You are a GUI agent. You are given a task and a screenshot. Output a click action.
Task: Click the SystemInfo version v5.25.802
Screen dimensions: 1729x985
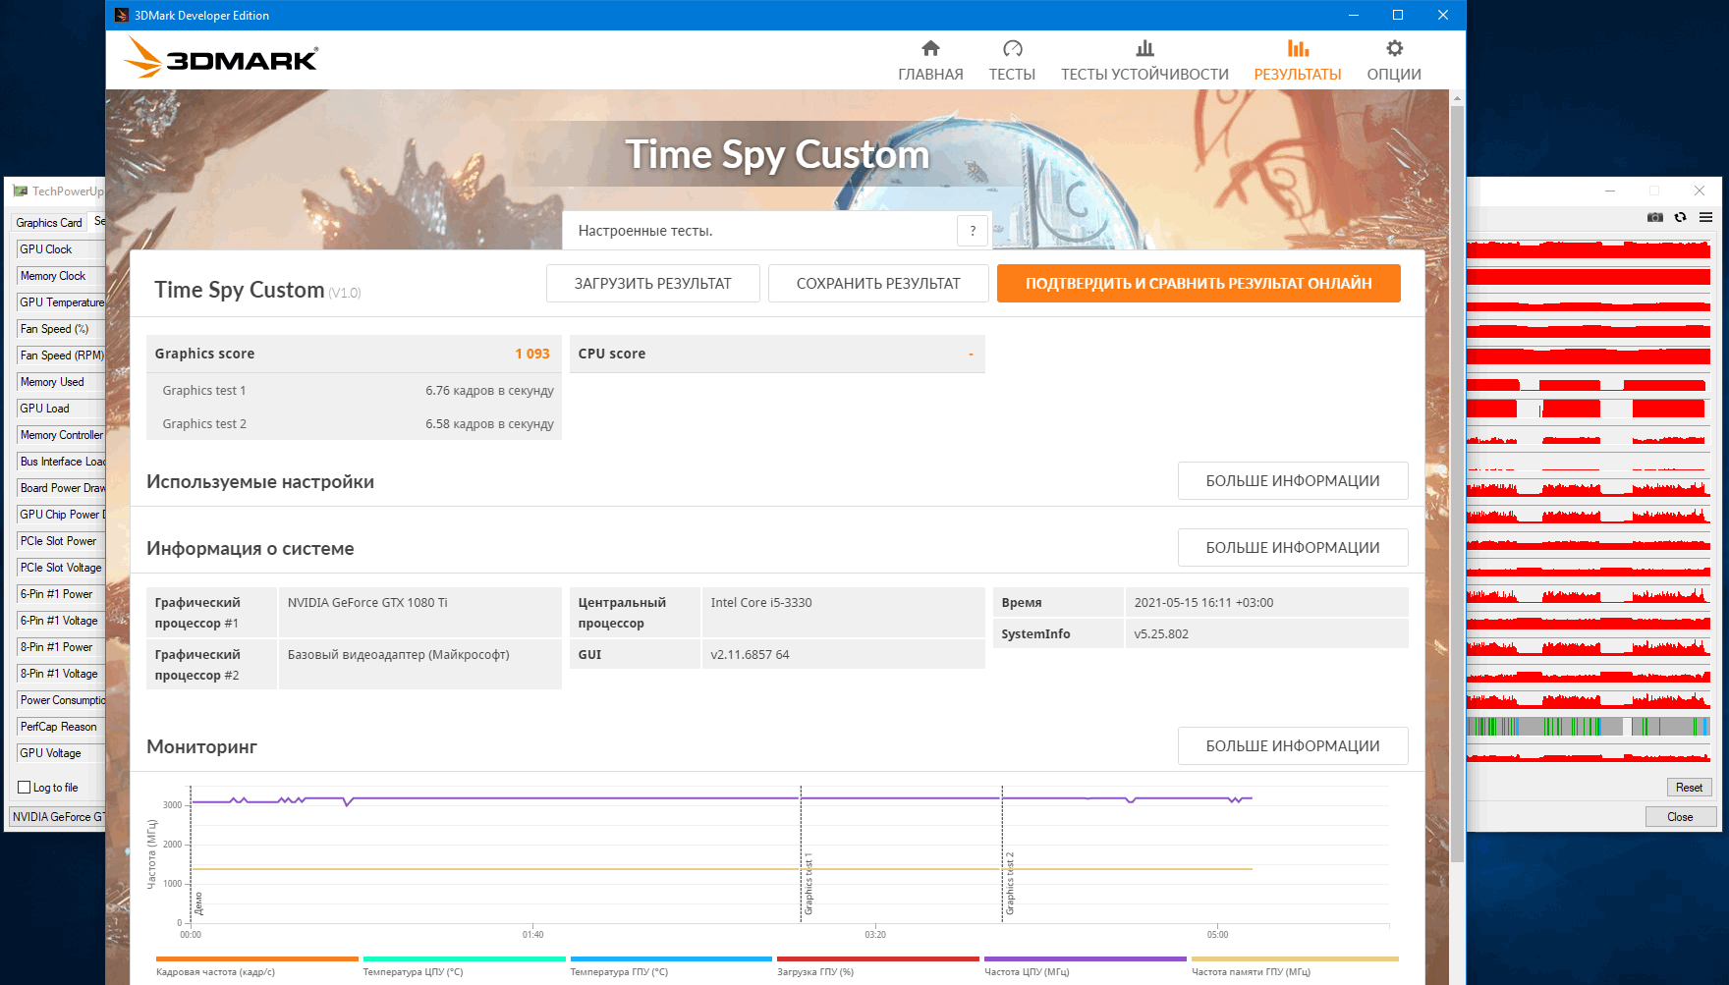click(x=1161, y=634)
